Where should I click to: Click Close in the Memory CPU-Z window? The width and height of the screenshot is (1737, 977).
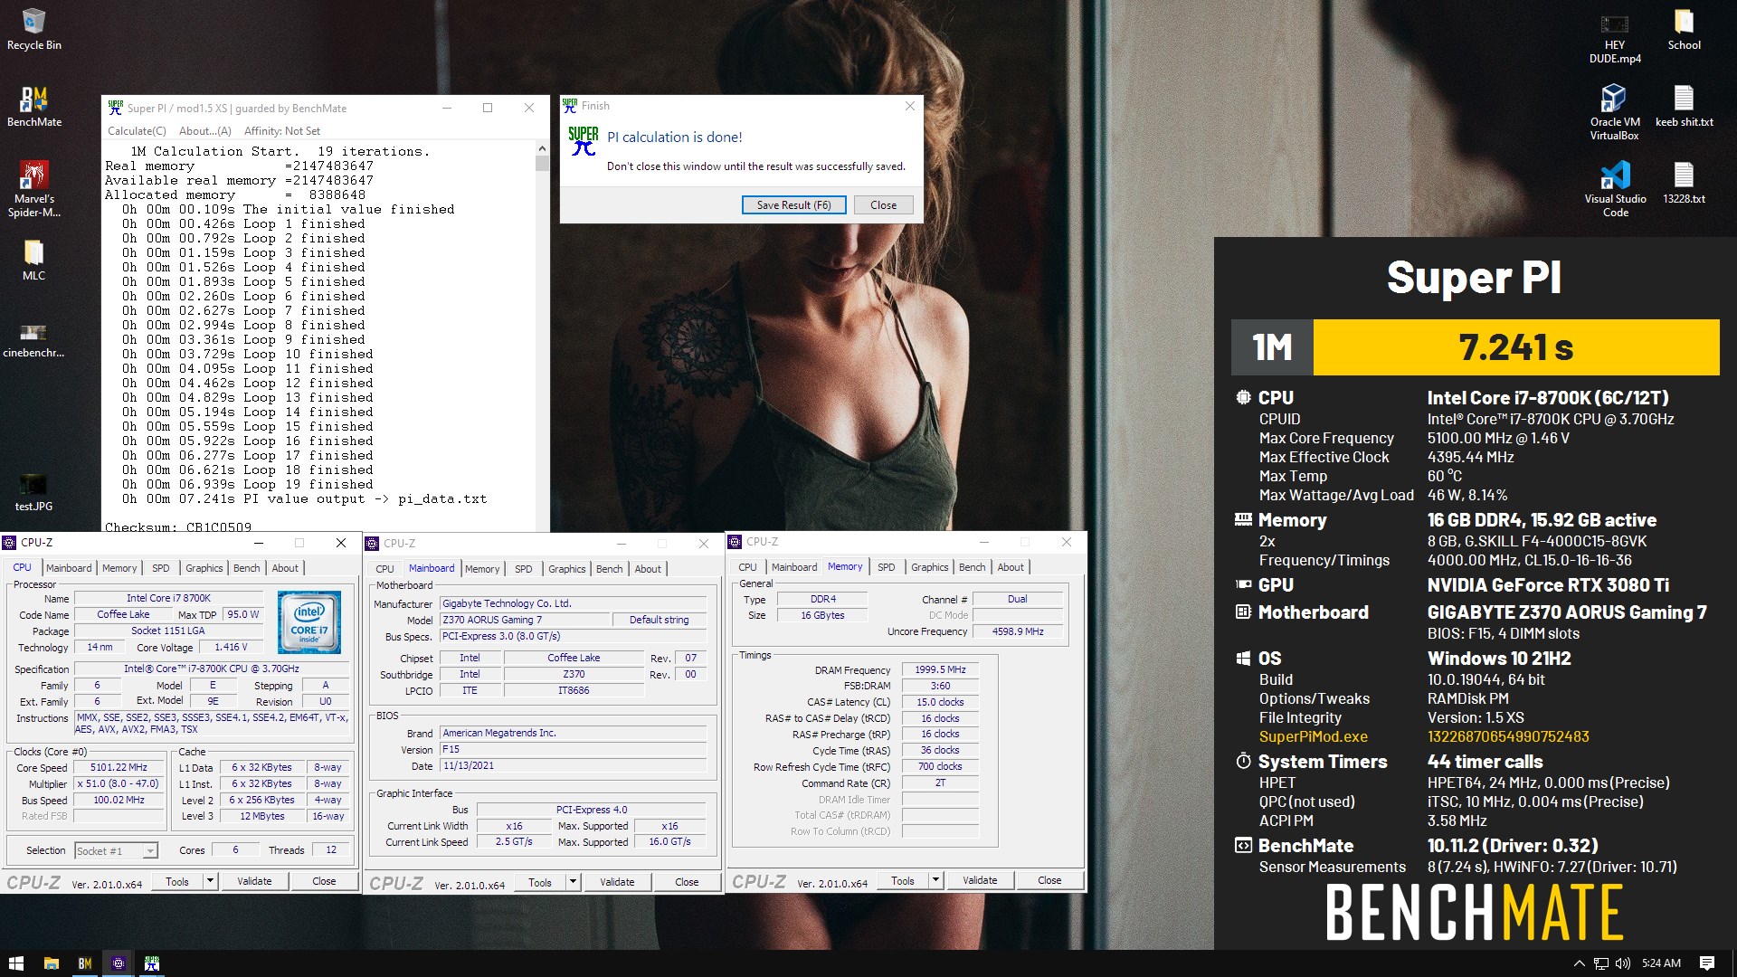(x=1049, y=880)
